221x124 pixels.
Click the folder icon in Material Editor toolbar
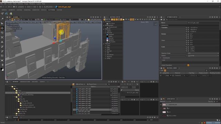click(x=124, y=20)
